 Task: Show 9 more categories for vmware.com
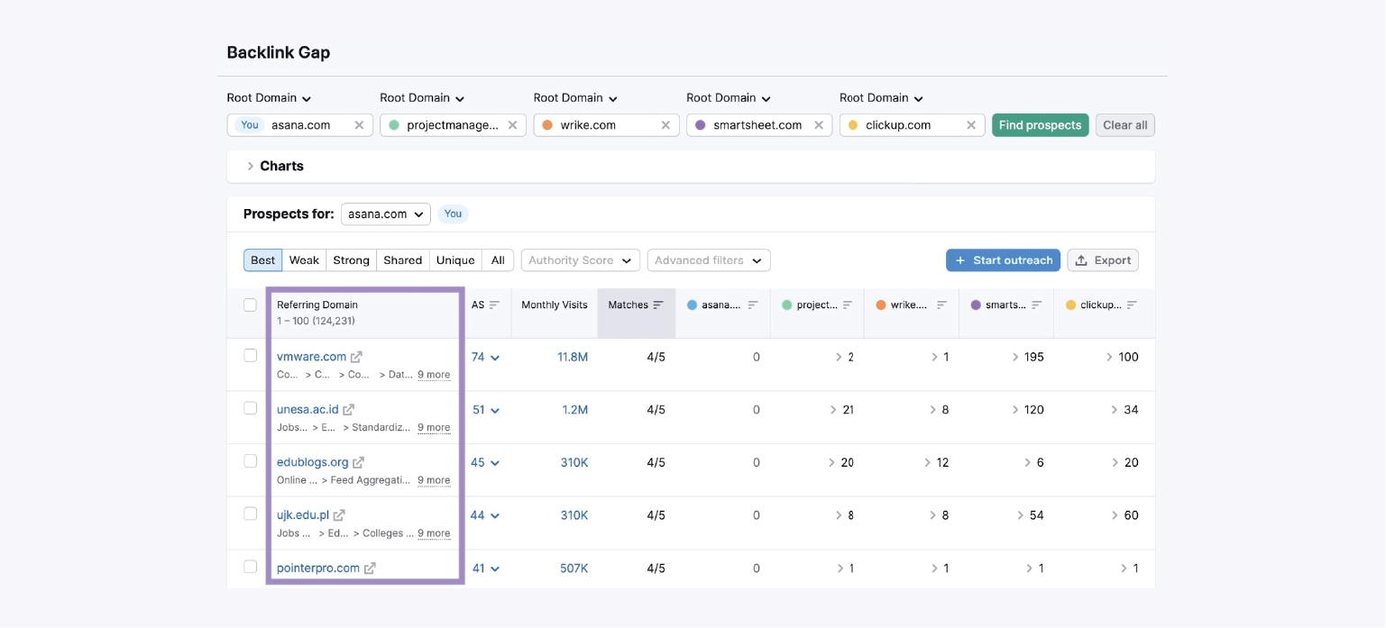point(434,375)
